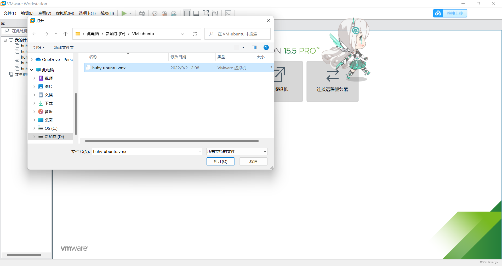Open the 组织 dropdown menu
Screen dimensions: 502x266
click(39, 47)
